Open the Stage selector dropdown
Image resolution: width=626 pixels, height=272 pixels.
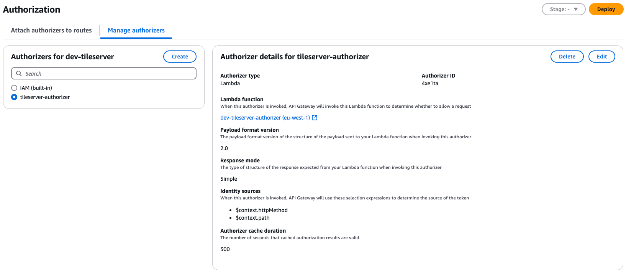click(564, 9)
